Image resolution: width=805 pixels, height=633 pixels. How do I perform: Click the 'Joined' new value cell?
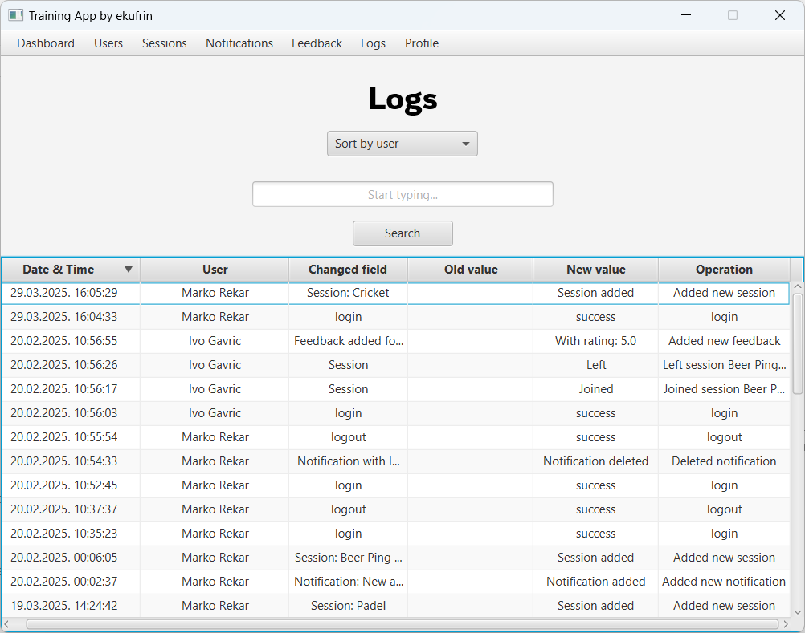595,389
